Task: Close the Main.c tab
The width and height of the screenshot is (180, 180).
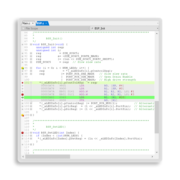Action: point(33,23)
